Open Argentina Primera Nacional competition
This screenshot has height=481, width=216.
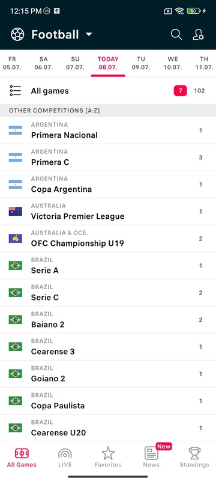(x=108, y=130)
